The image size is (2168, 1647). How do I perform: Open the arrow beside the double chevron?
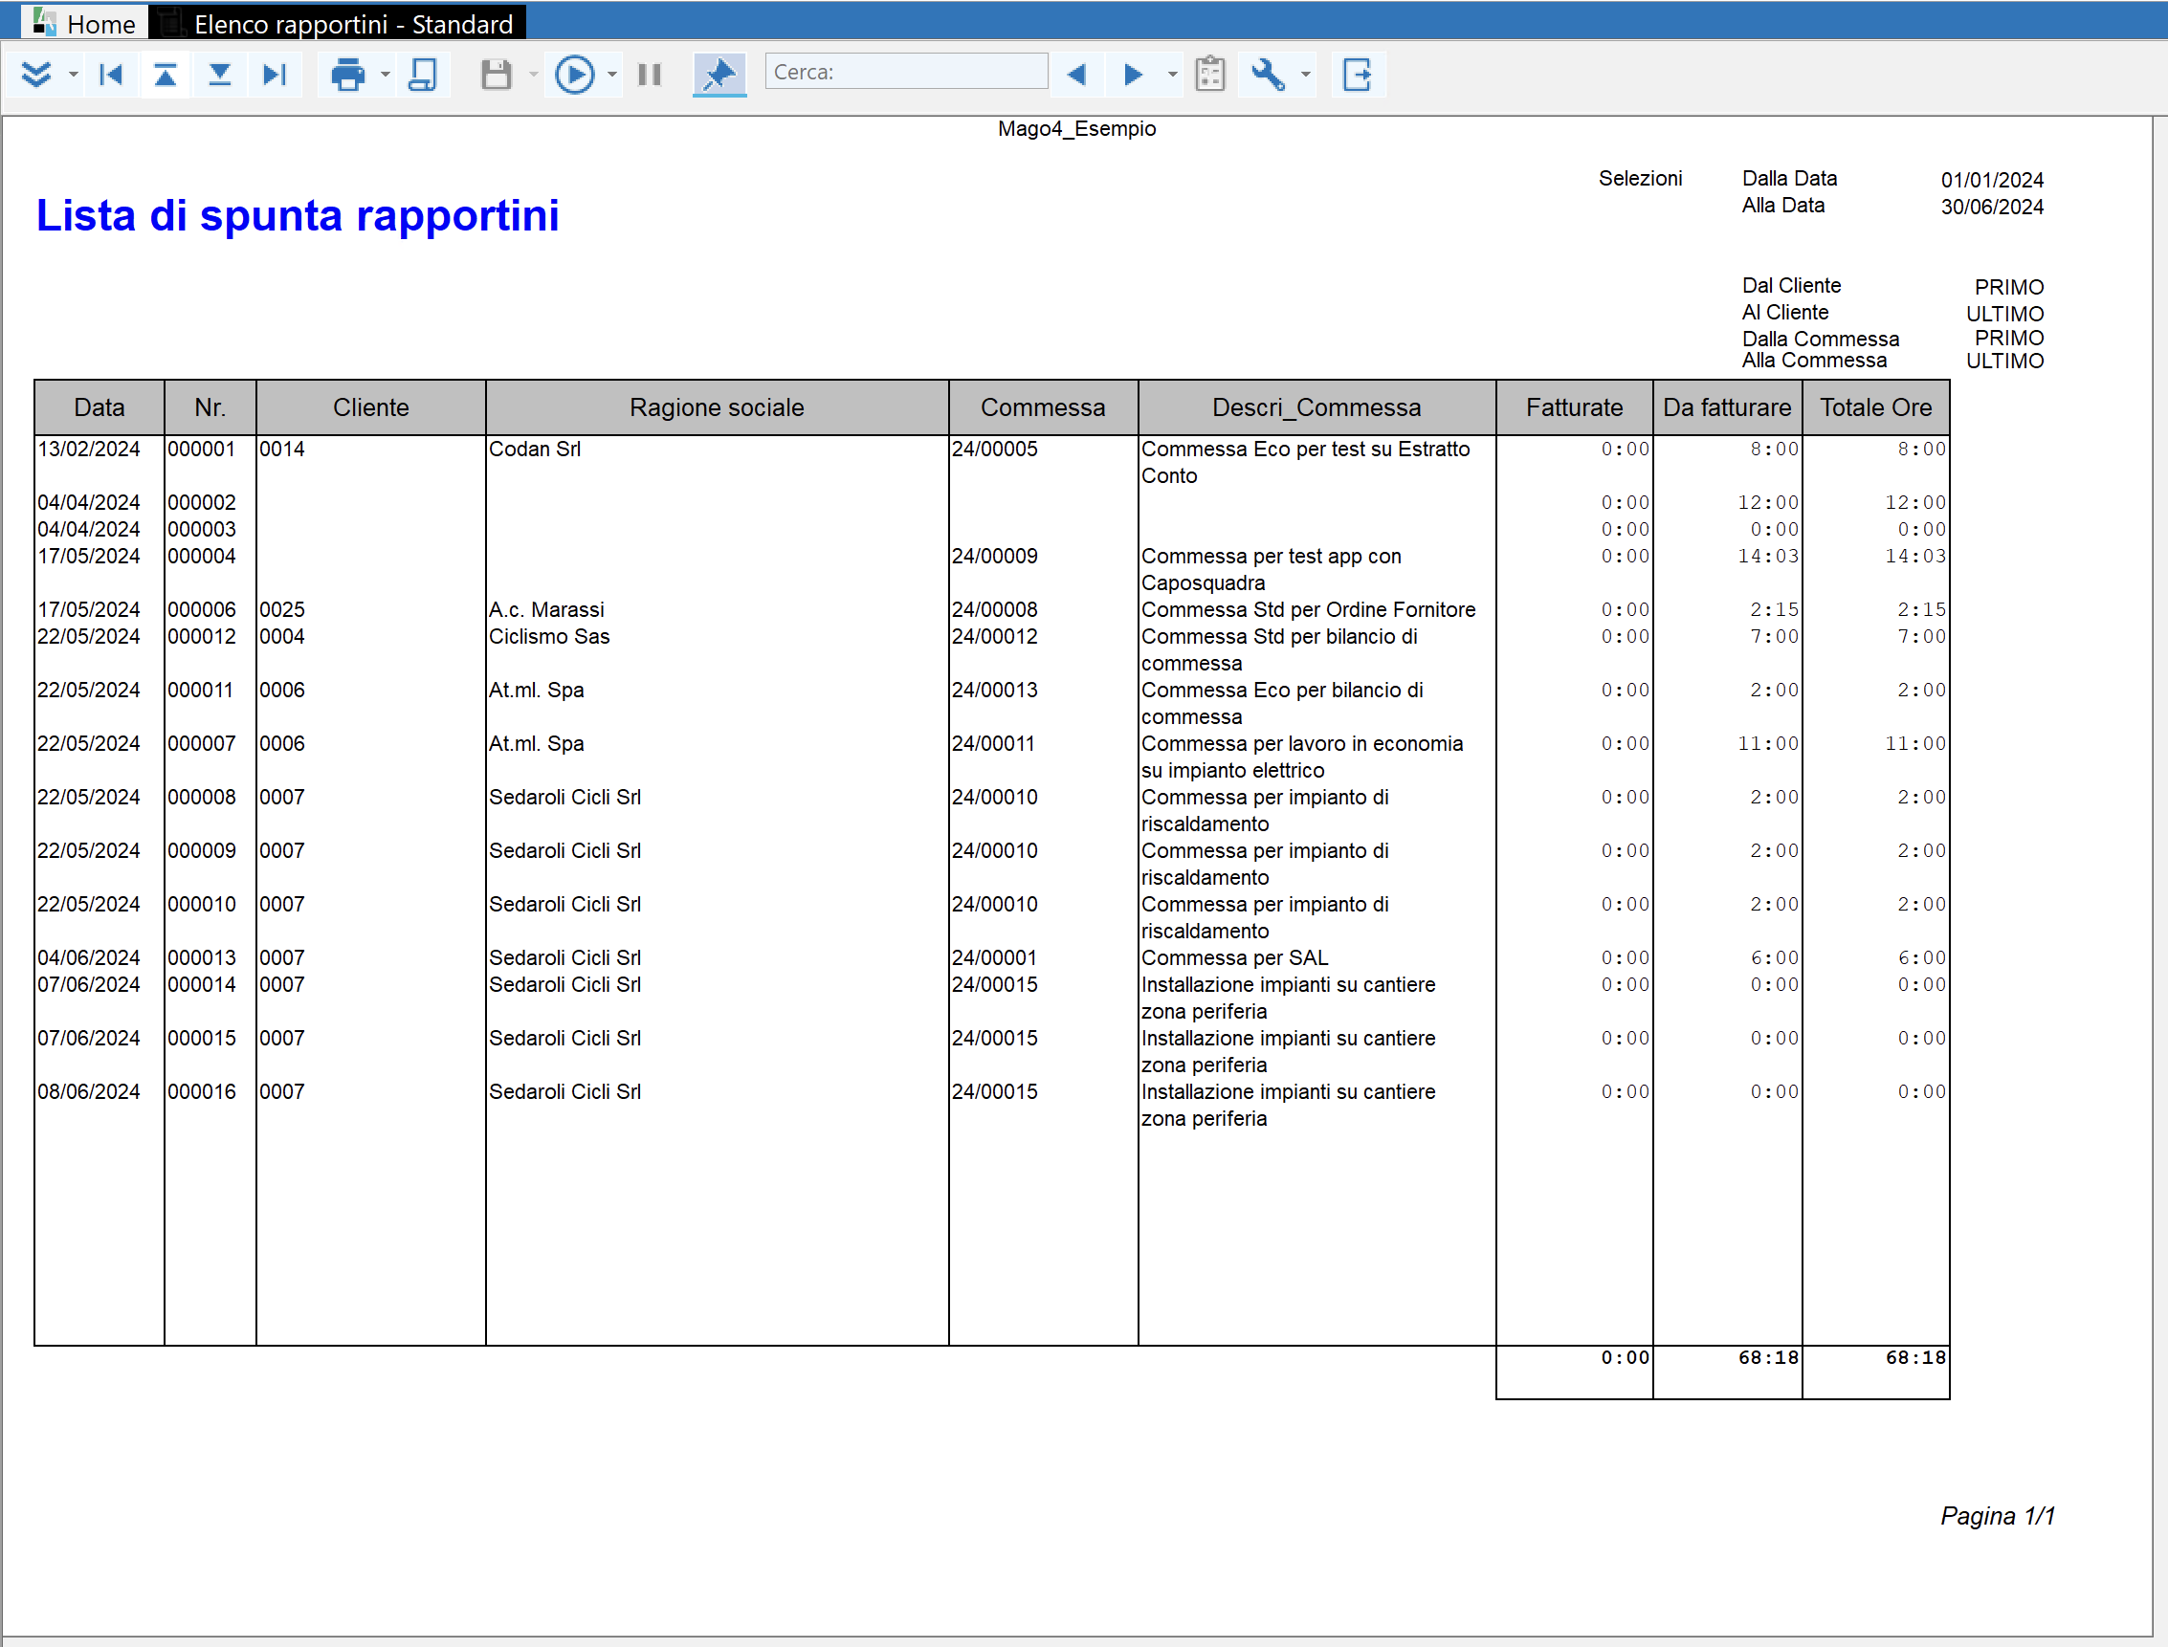73,75
